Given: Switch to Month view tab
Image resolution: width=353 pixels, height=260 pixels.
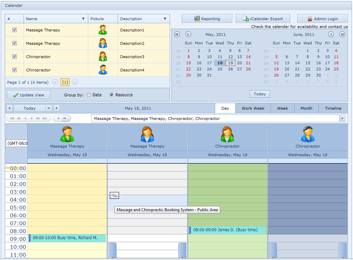Looking at the screenshot, I should tap(306, 108).
